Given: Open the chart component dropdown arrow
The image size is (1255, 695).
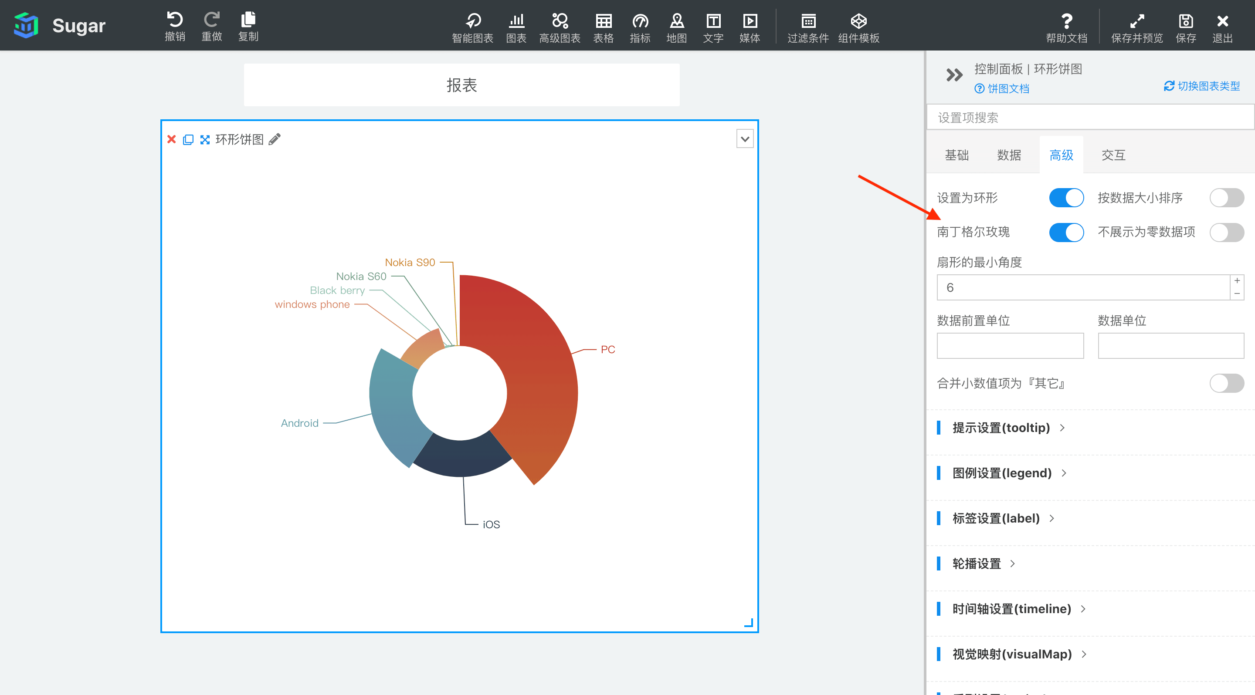Looking at the screenshot, I should click(745, 139).
